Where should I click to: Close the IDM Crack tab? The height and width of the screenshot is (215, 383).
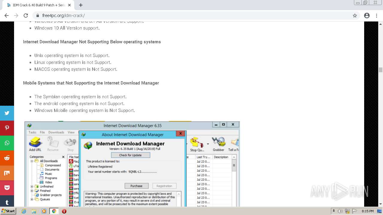pos(69,5)
